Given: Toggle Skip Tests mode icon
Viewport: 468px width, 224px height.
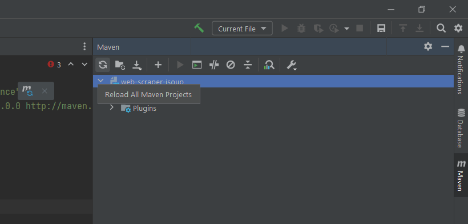Looking at the screenshot, I should tap(231, 65).
